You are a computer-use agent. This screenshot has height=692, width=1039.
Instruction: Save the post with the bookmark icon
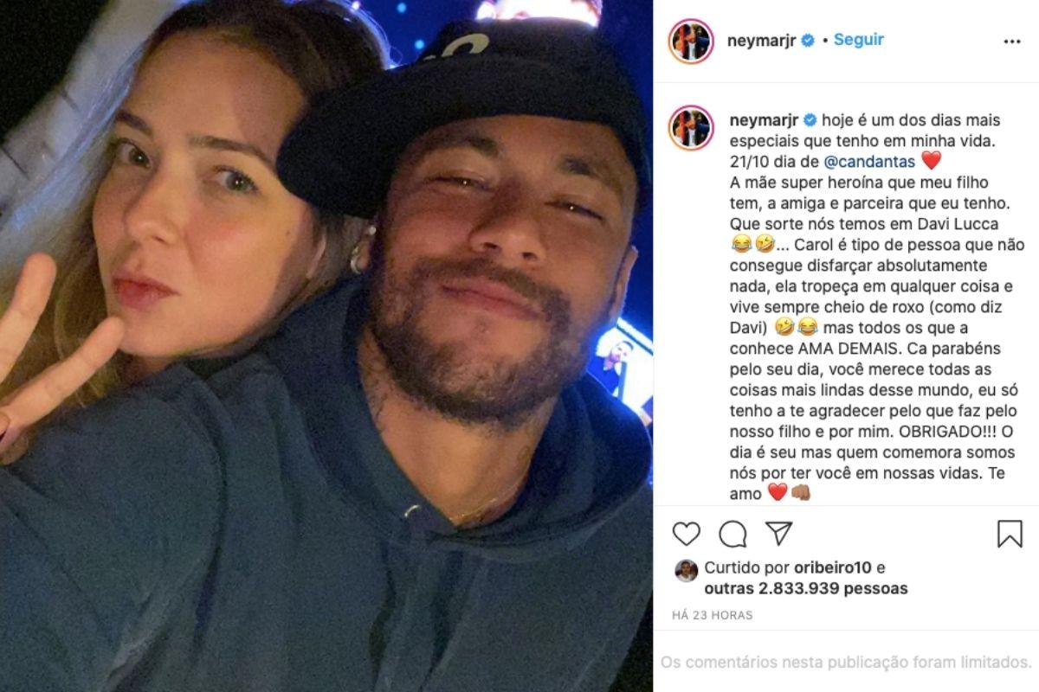[1010, 534]
